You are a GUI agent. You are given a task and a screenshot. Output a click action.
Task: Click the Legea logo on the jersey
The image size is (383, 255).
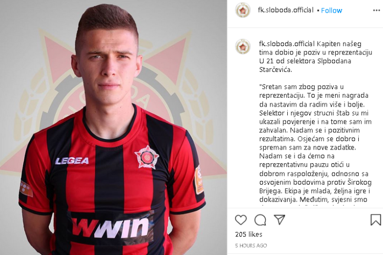pyautogui.click(x=72, y=161)
